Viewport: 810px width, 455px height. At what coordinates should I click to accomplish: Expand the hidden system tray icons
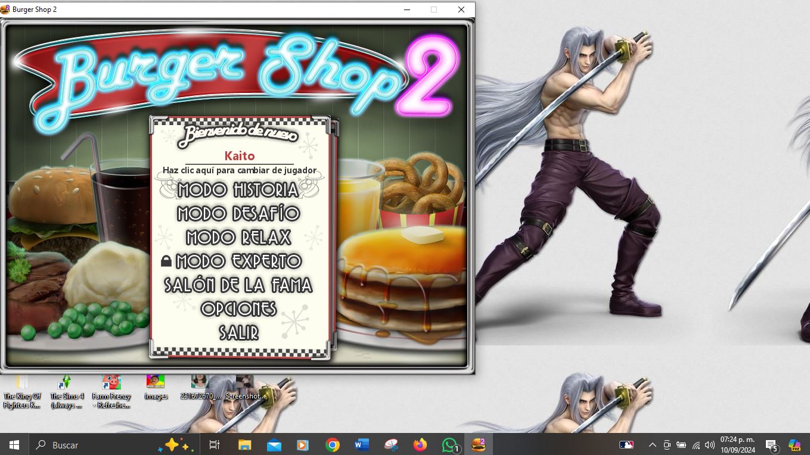(652, 445)
